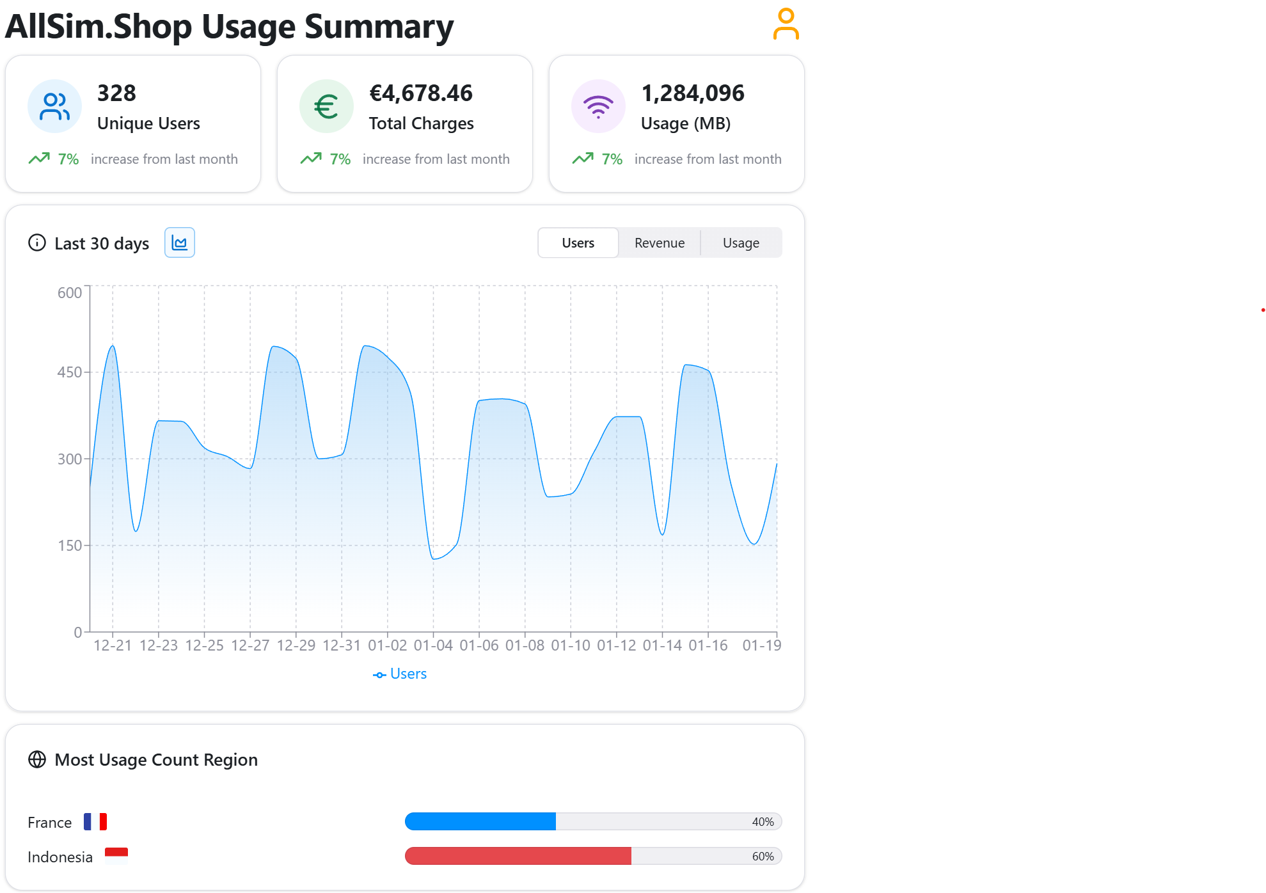This screenshot has height=893, width=1266.
Task: Click the 12-21 x-axis date label
Action: pyautogui.click(x=113, y=645)
